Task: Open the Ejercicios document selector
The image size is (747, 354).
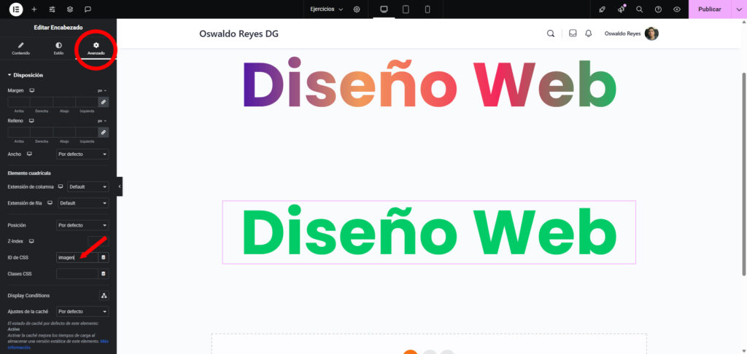Action: [325, 9]
